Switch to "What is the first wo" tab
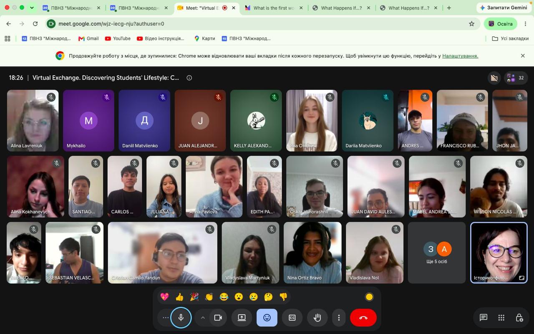 click(274, 8)
